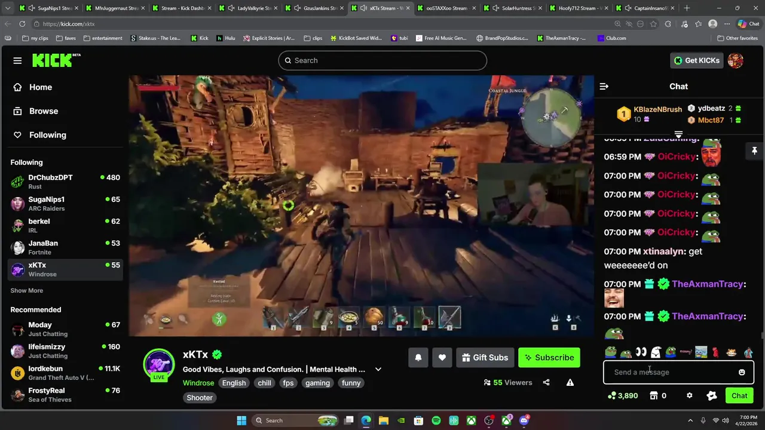Select the Shooter tag
Screen dimensions: 765x430
pyautogui.click(x=200, y=398)
